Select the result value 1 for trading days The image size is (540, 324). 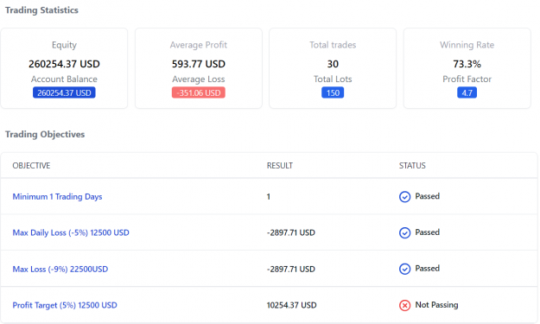pos(269,197)
